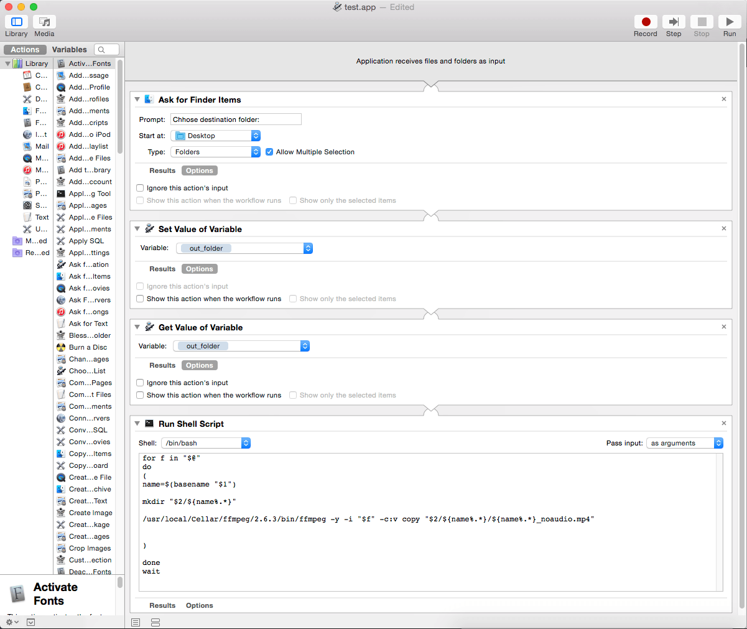Open the gear settings menu at bottom left
The width and height of the screenshot is (747, 629).
tap(12, 622)
